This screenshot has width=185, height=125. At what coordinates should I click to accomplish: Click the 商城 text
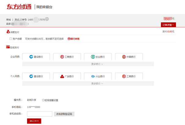9,20
